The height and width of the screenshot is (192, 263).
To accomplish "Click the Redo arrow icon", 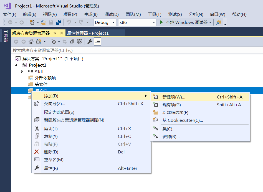I will 81,22.
